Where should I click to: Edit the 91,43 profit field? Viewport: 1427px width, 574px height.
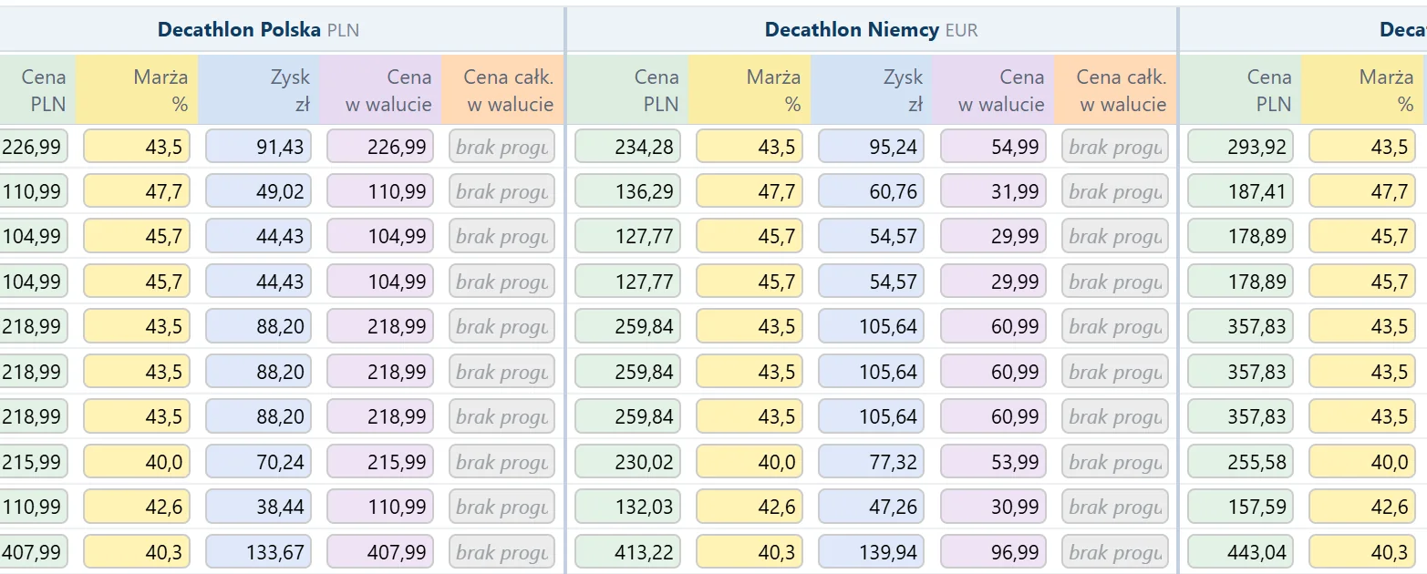pyautogui.click(x=259, y=147)
